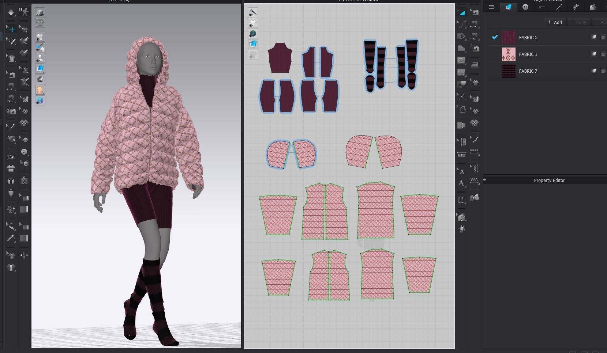Click the avatar figure icon in left toolbar
Image resolution: width=607 pixels, height=353 pixels.
[11, 193]
